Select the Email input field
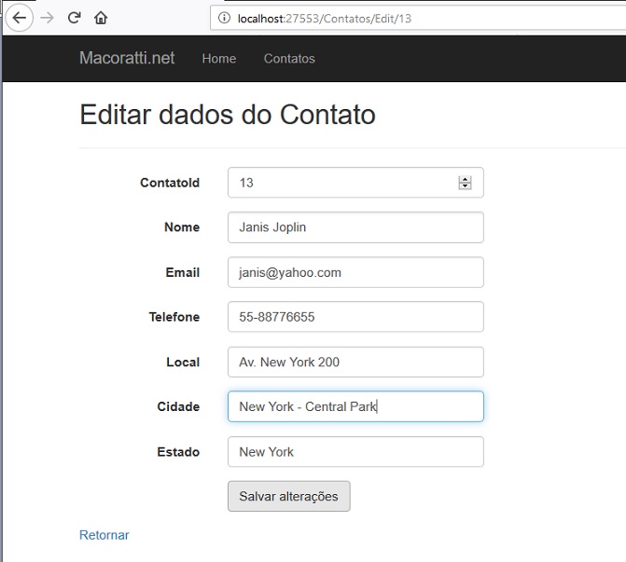Screen dimensions: 626x562 pyautogui.click(x=355, y=272)
